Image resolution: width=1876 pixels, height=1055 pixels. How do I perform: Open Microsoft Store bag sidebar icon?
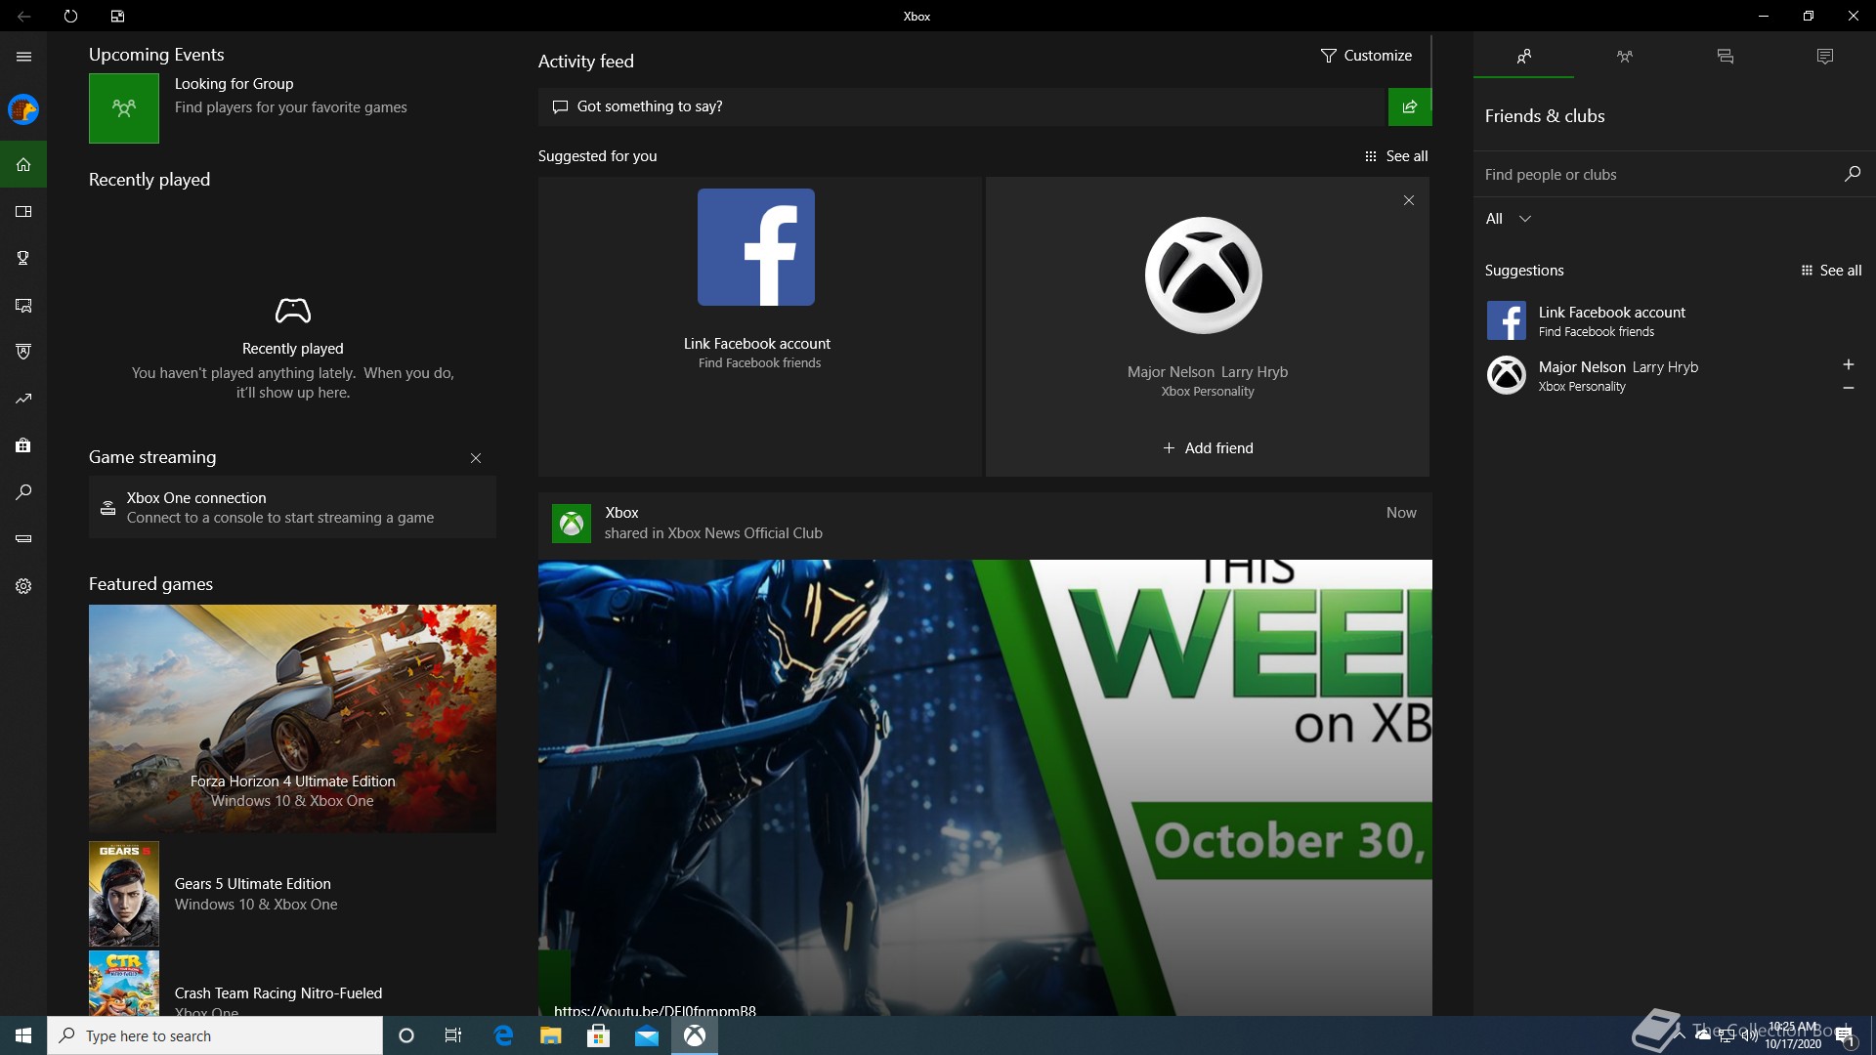[x=23, y=445]
